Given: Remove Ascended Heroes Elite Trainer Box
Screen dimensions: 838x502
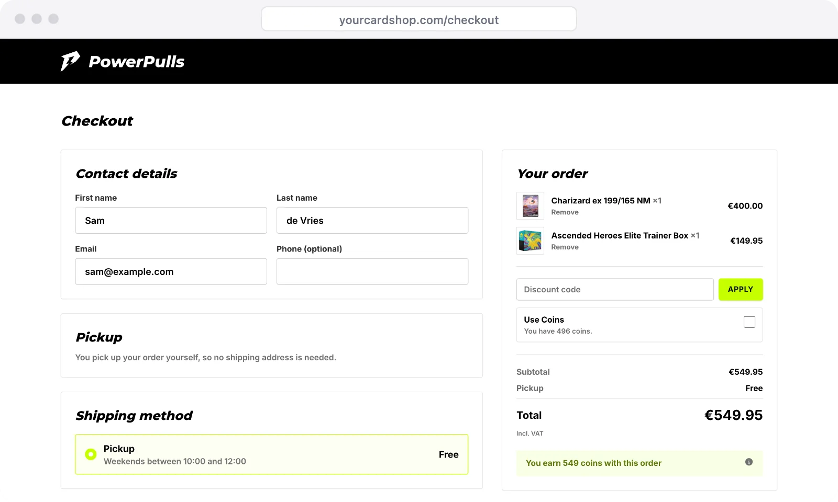Looking at the screenshot, I should (565, 247).
